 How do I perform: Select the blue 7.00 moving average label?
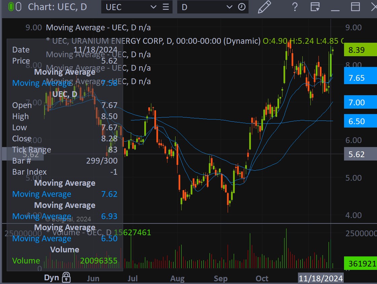coord(361,102)
